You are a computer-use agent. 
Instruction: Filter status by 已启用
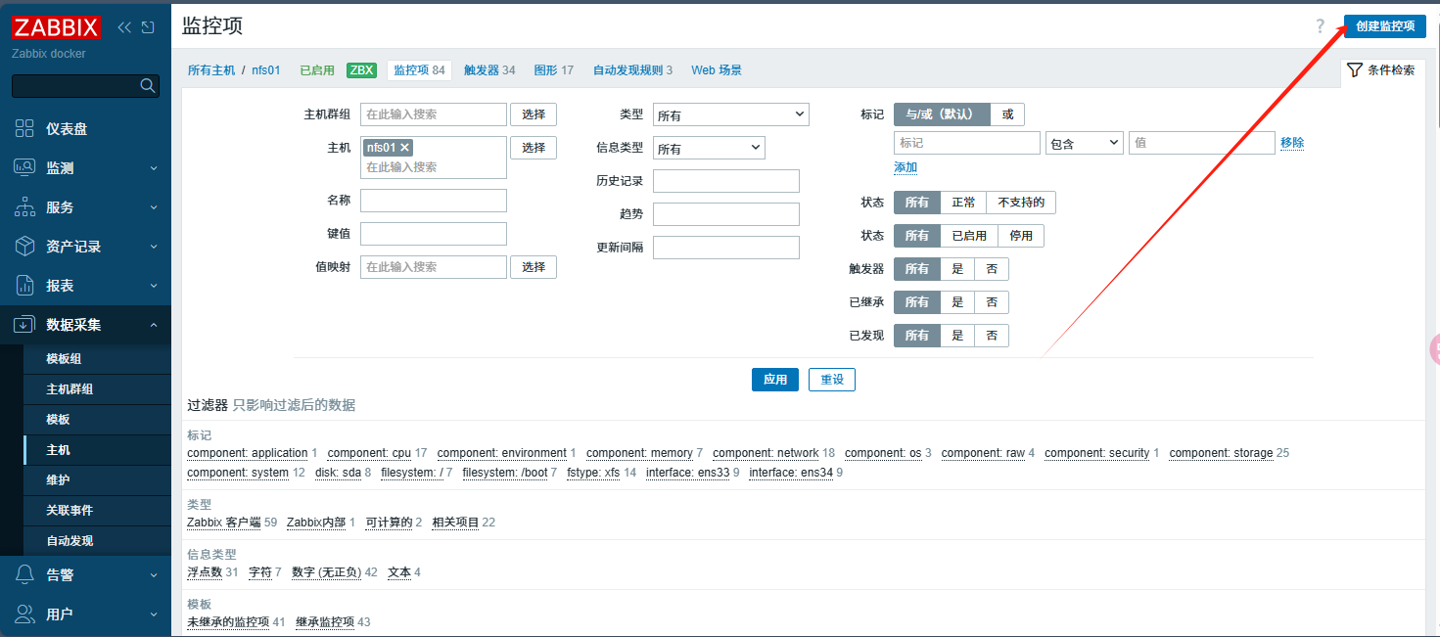(x=969, y=236)
